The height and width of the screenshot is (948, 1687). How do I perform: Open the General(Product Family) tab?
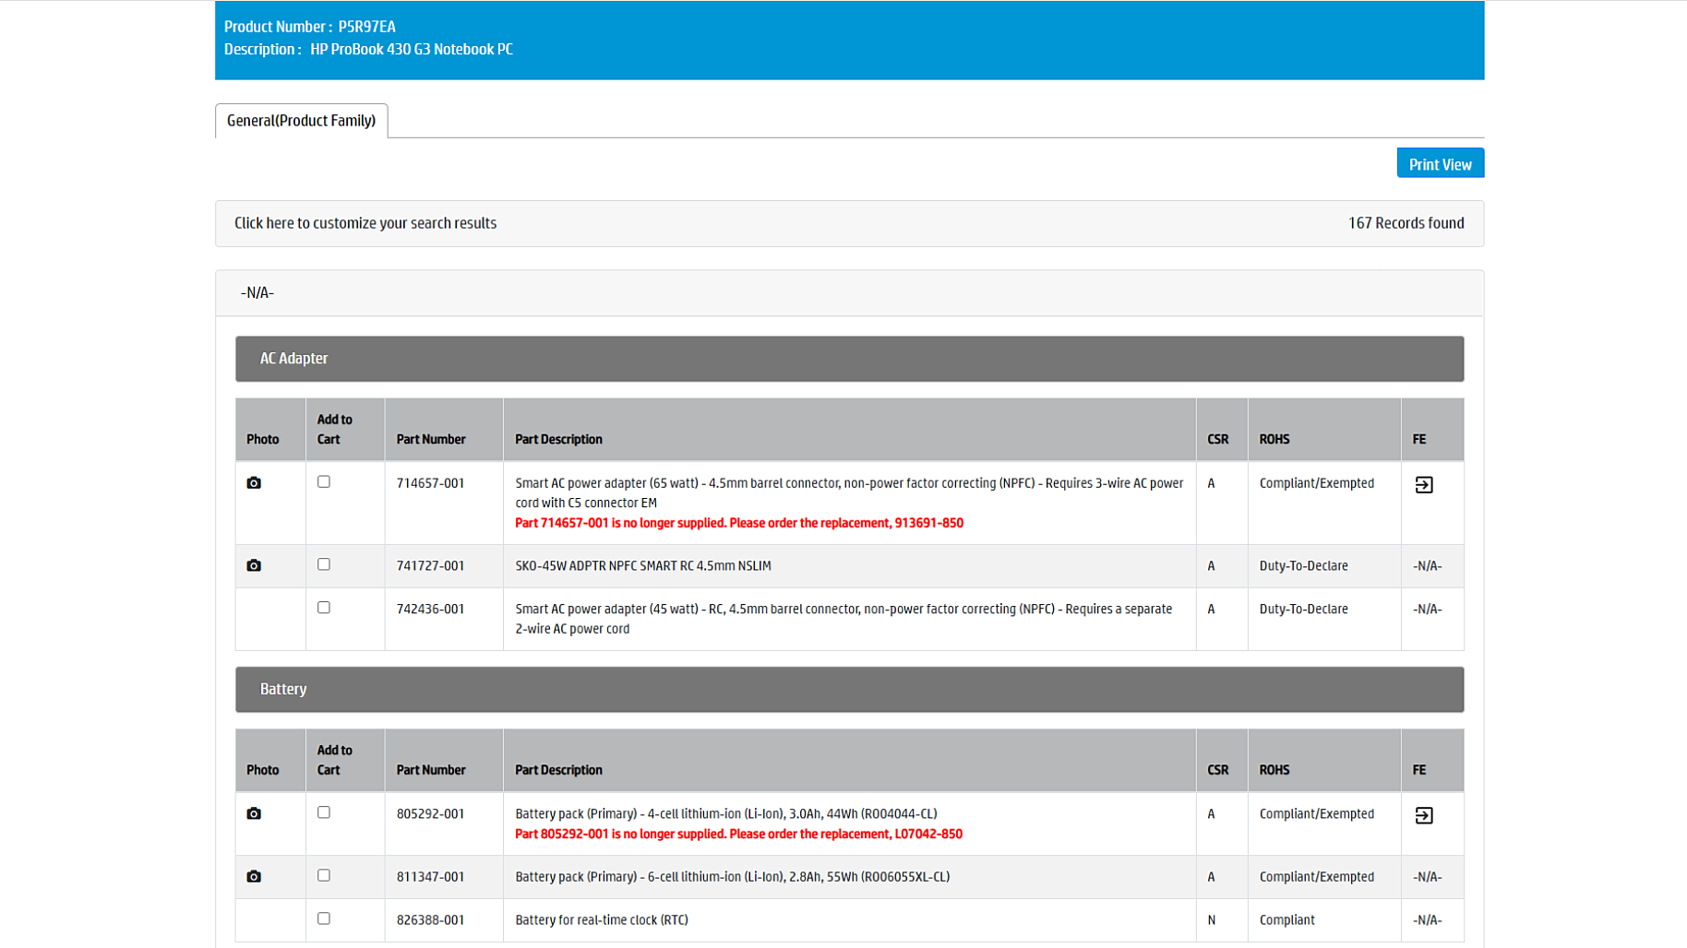pos(302,121)
